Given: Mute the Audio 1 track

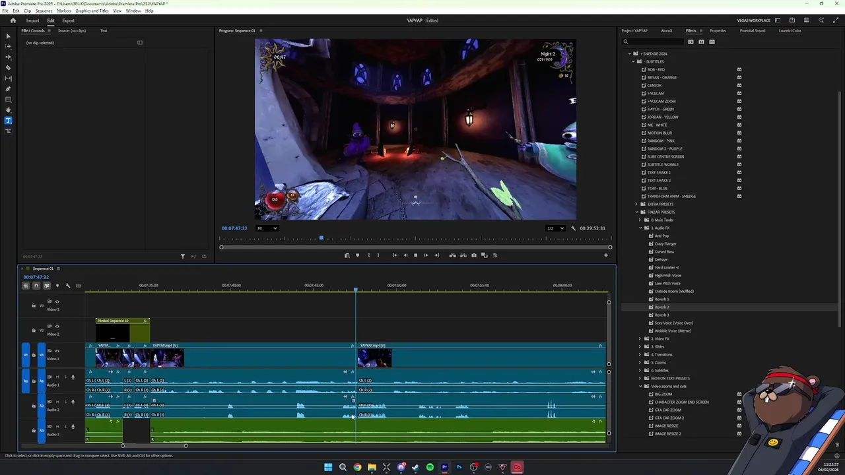Looking at the screenshot, I should (x=57, y=377).
